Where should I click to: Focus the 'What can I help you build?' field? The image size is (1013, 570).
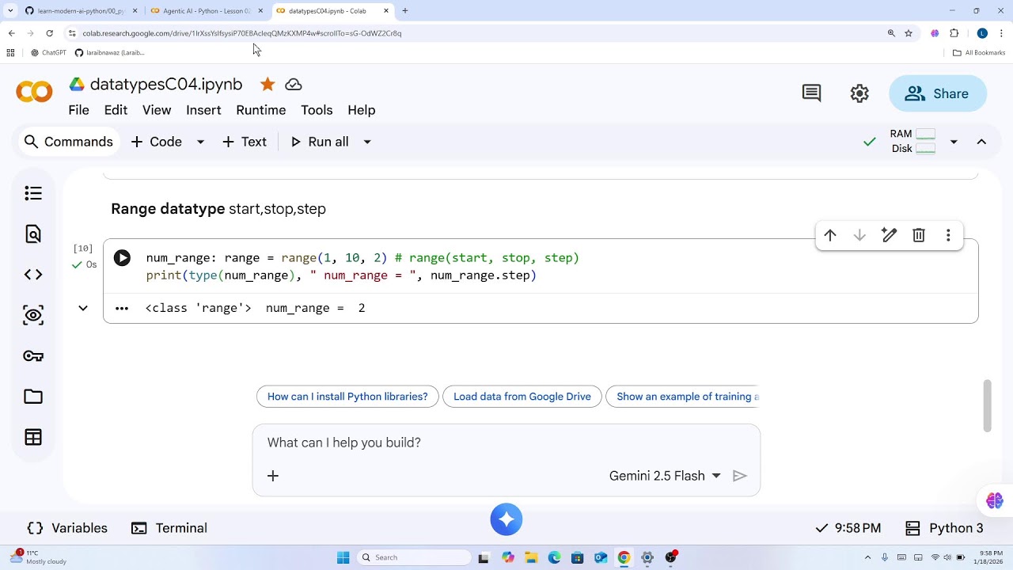(506, 443)
